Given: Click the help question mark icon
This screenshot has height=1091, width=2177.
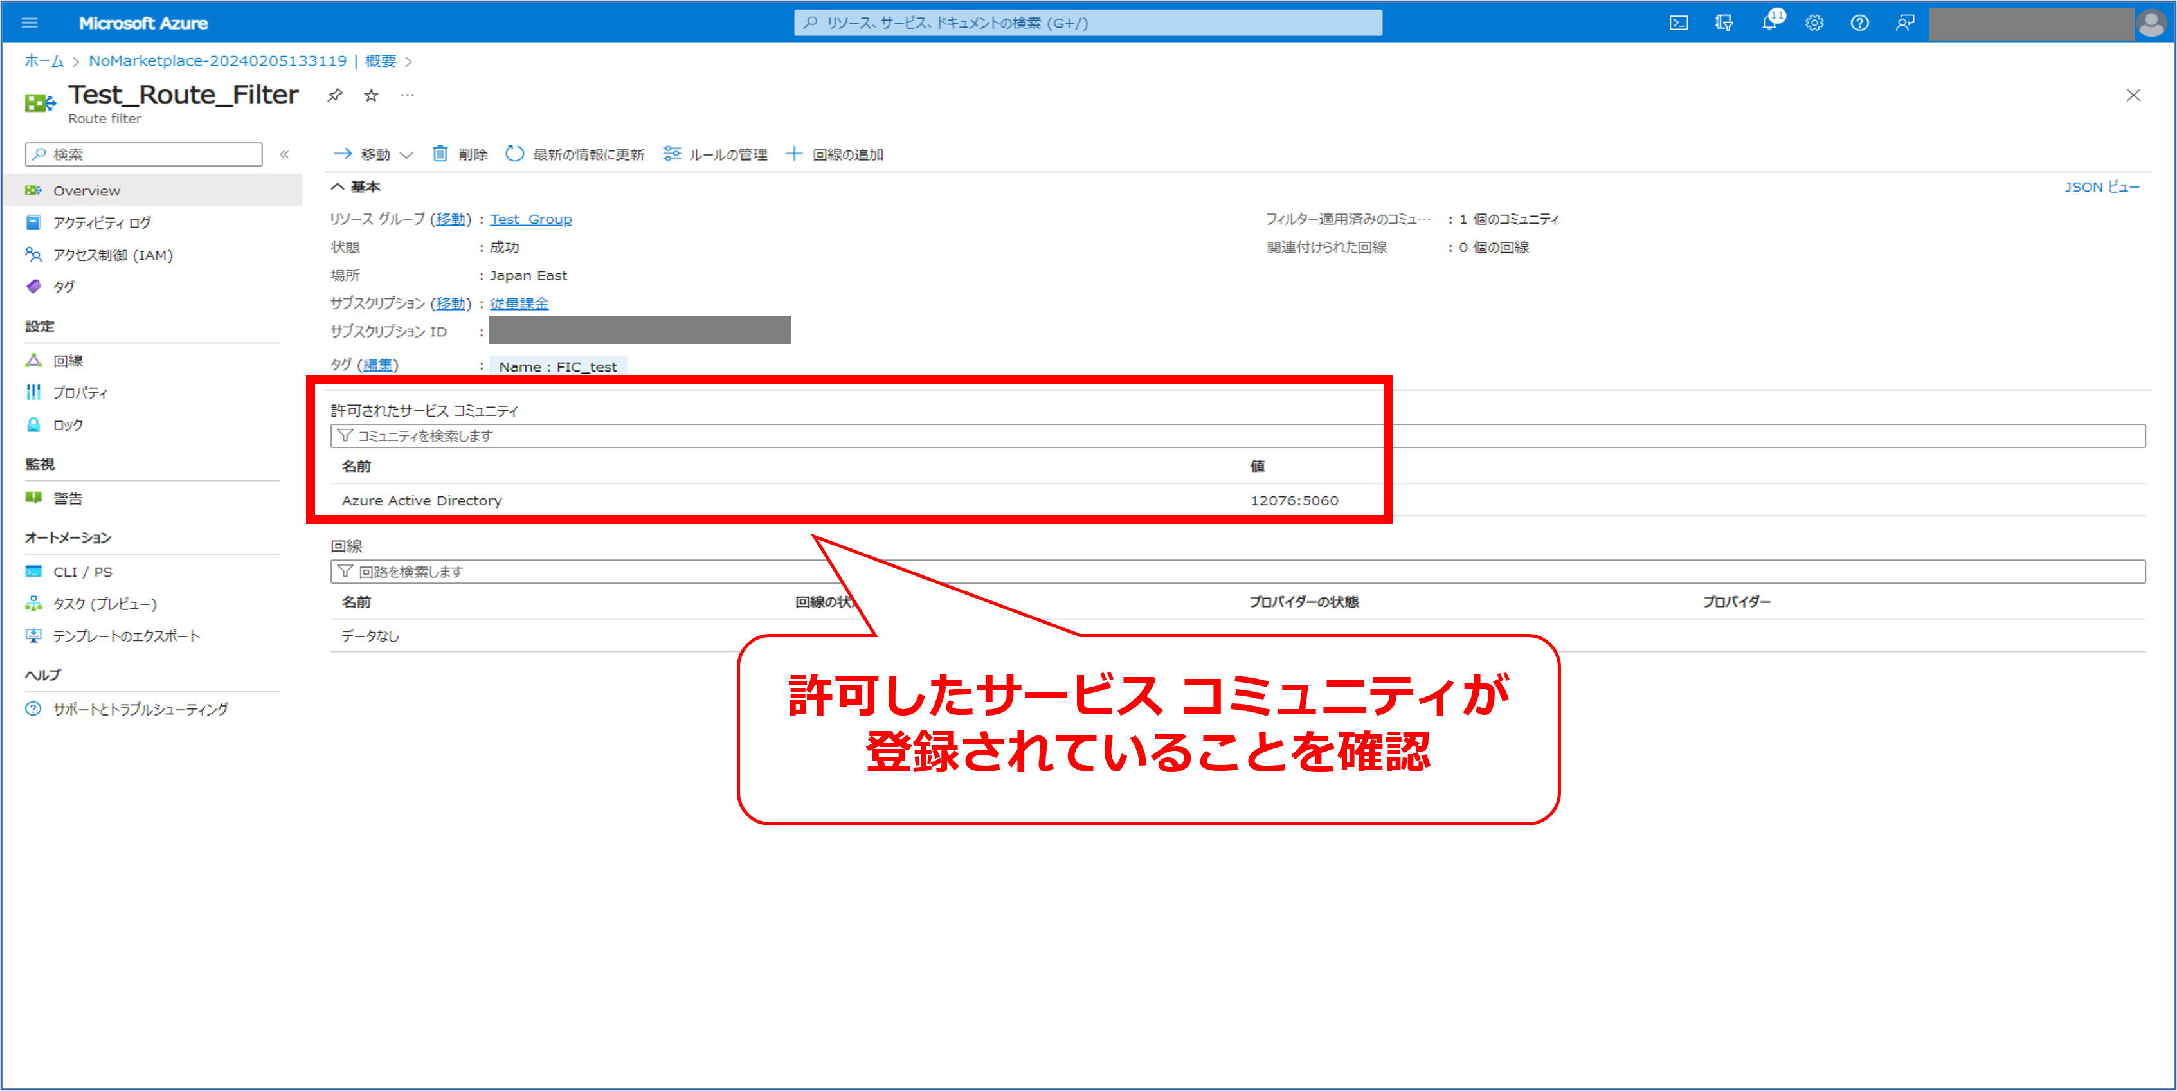Looking at the screenshot, I should pyautogui.click(x=1859, y=23).
